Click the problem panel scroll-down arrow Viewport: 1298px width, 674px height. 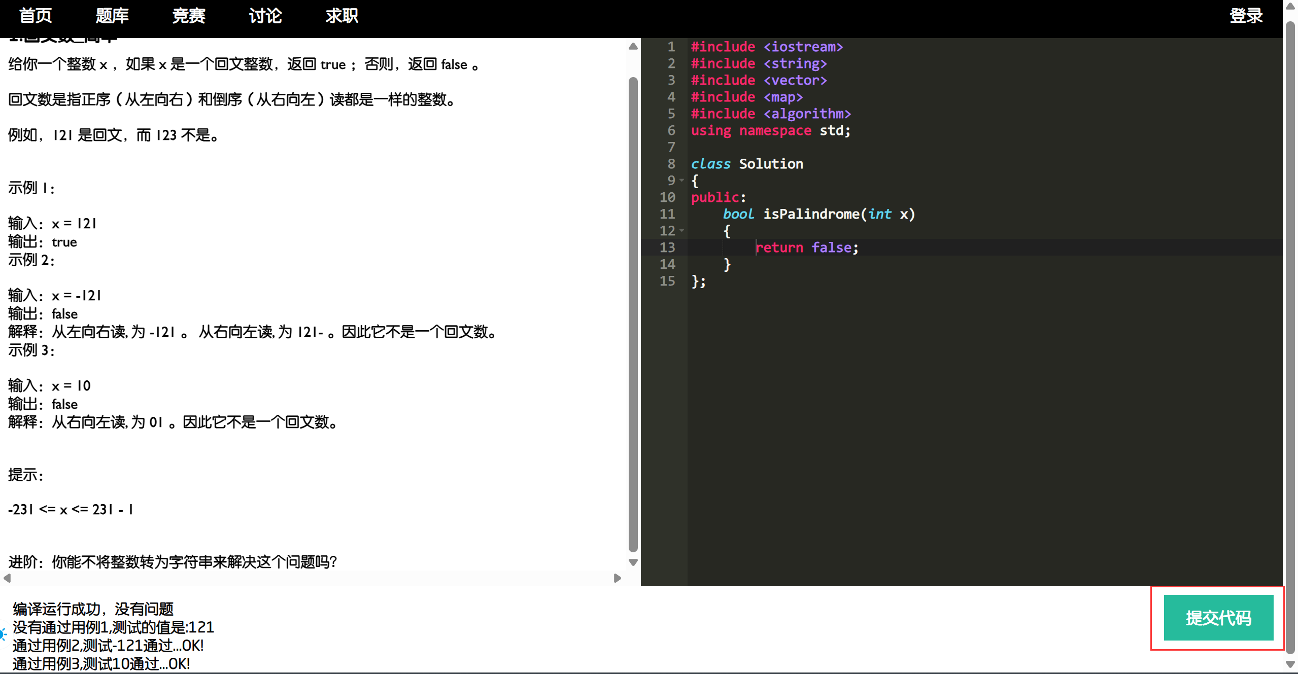tap(633, 562)
